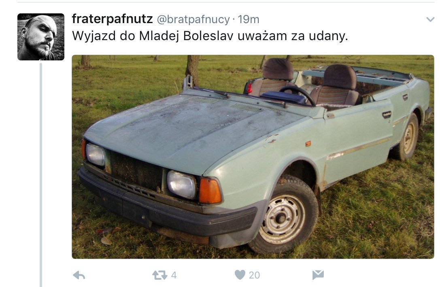Open the tweet options chevron menu
Screen dimensions: 440x287
click(430, 19)
